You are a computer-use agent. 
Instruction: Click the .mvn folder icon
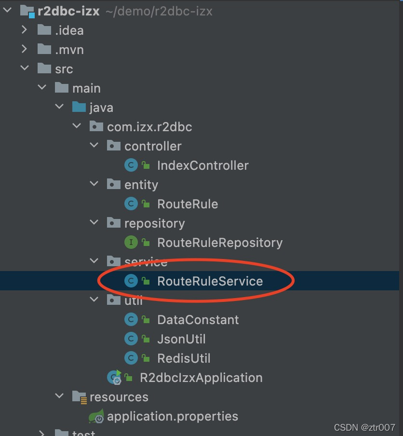pyautogui.click(x=44, y=49)
